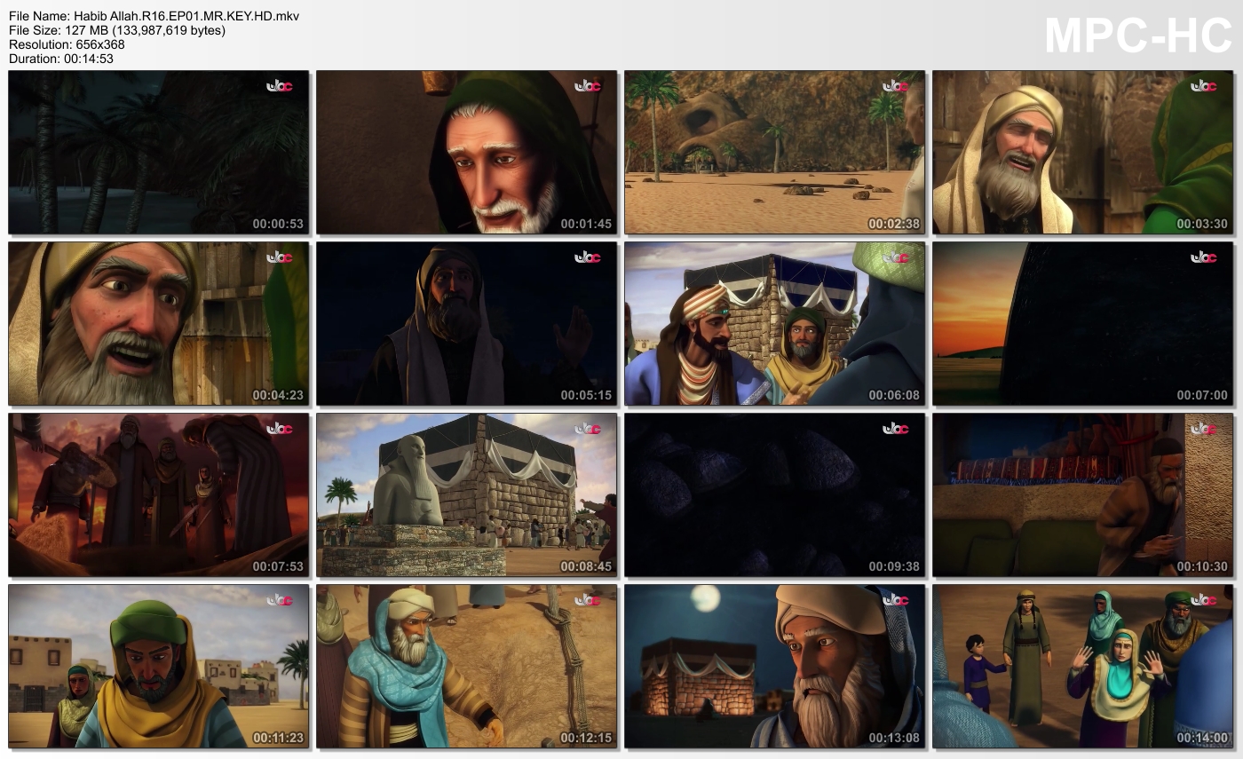Open the thumbnail stamped 00:10:30

click(1083, 495)
